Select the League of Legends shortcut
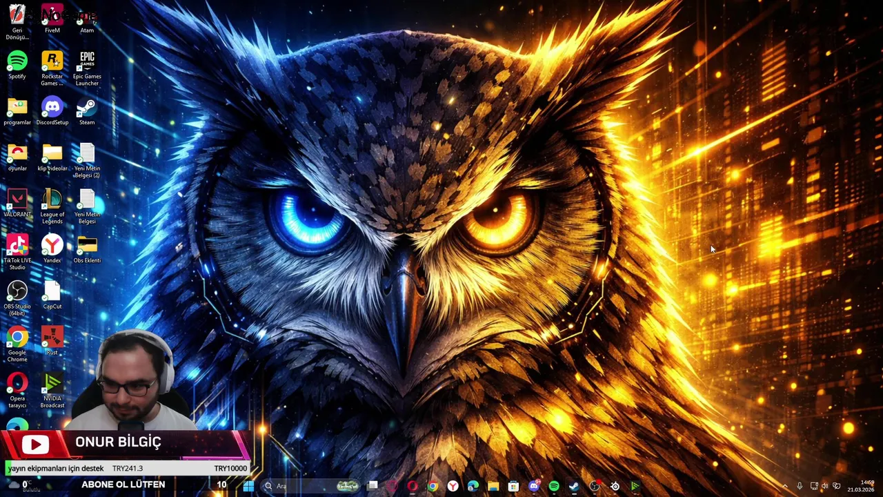Screen dimensions: 883x497 (52, 206)
